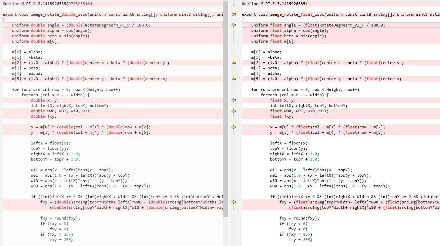Click the '#define M_PI_D' line
Screen dimensions: 440x246
pyautogui.click(x=47, y=4)
